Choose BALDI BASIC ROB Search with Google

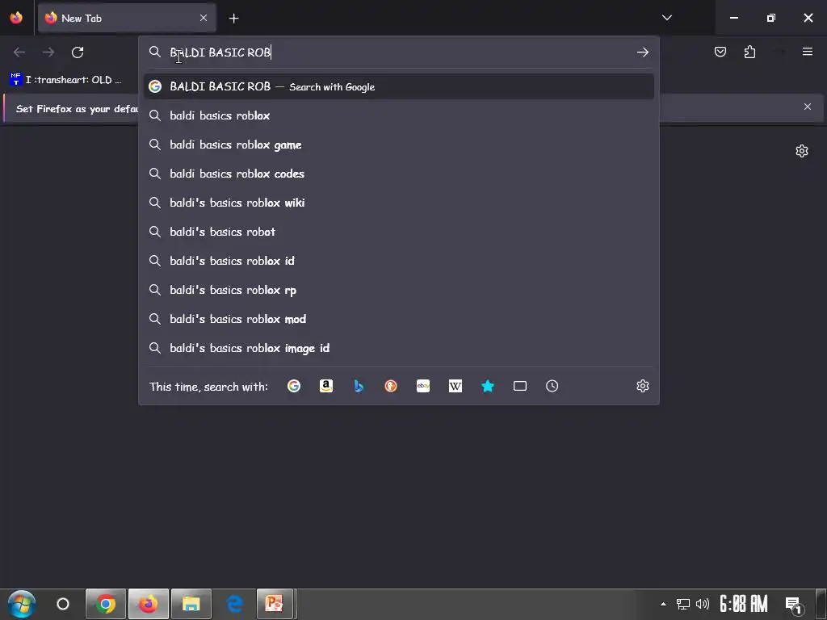pyautogui.click(x=399, y=86)
